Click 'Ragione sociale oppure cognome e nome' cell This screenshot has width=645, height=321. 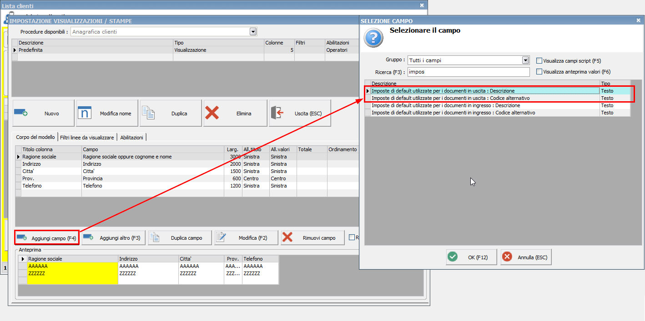click(x=152, y=157)
